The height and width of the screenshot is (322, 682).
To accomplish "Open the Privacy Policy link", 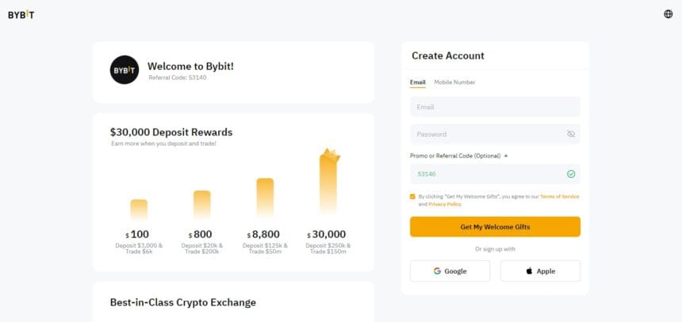I will [x=445, y=204].
